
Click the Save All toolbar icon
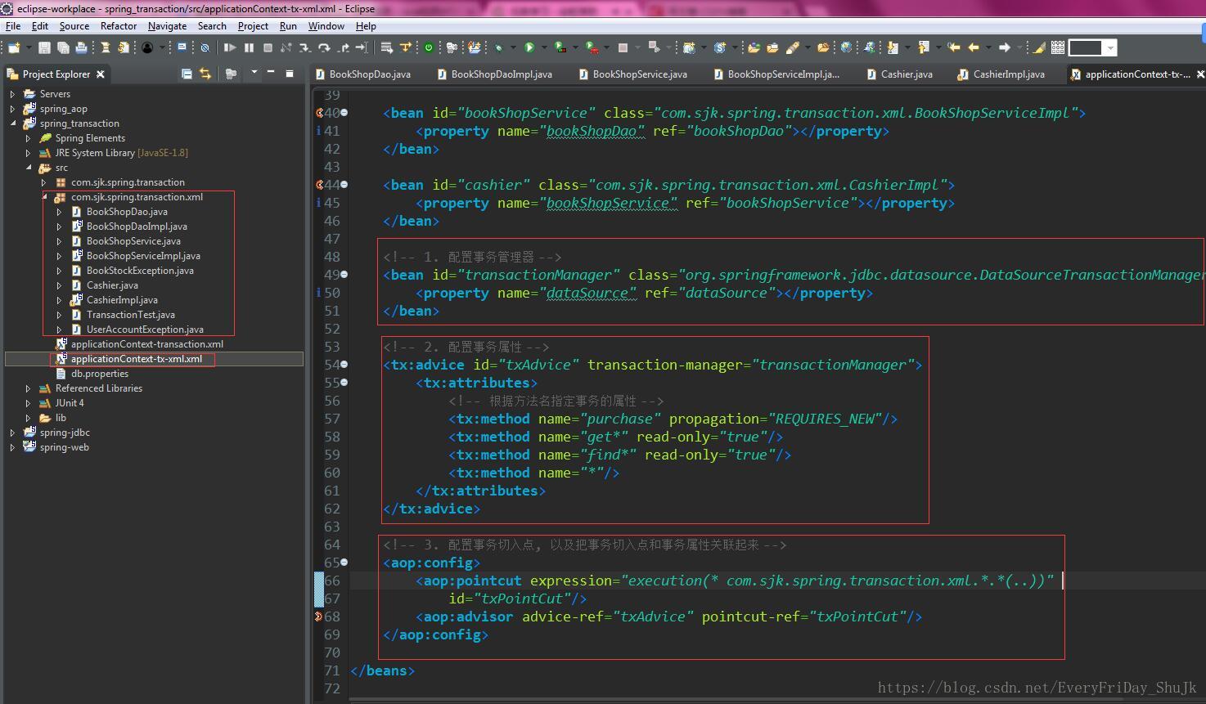[63, 47]
